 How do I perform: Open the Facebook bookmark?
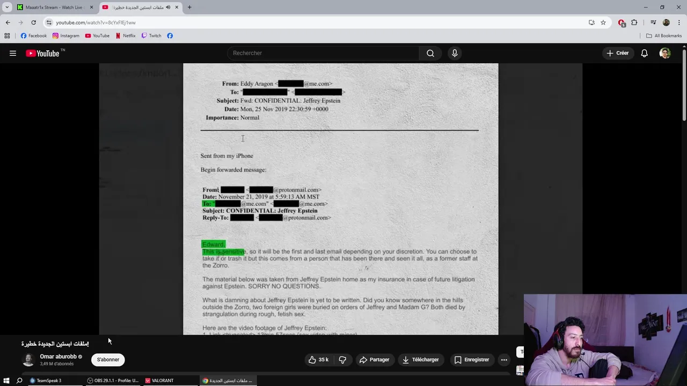[x=34, y=36]
